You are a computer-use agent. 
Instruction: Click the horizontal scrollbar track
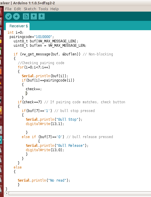click(80, 193)
